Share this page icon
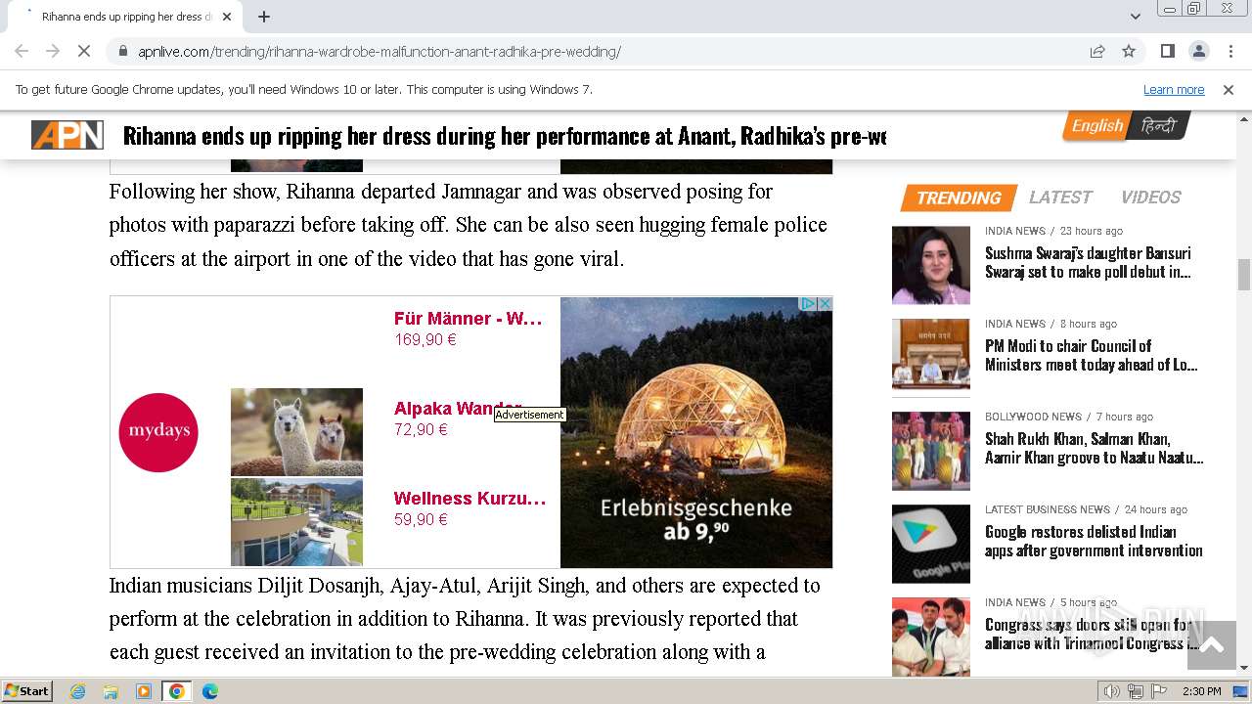 [x=1097, y=51]
